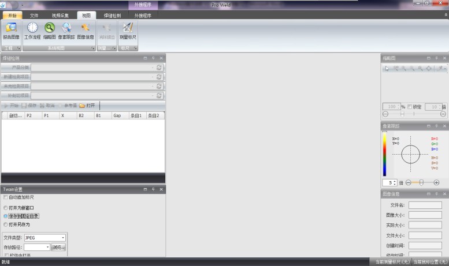Expand the 新建检测项目 dropdown
449x266 pixels.
pos(153,77)
